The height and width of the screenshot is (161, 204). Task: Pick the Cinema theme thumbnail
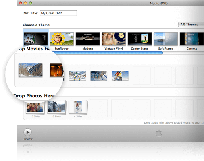192,39
